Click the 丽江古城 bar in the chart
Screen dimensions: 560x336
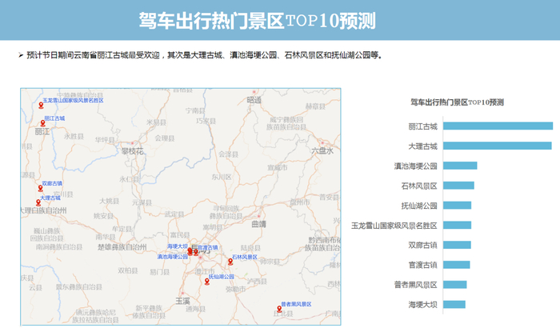tap(498, 126)
